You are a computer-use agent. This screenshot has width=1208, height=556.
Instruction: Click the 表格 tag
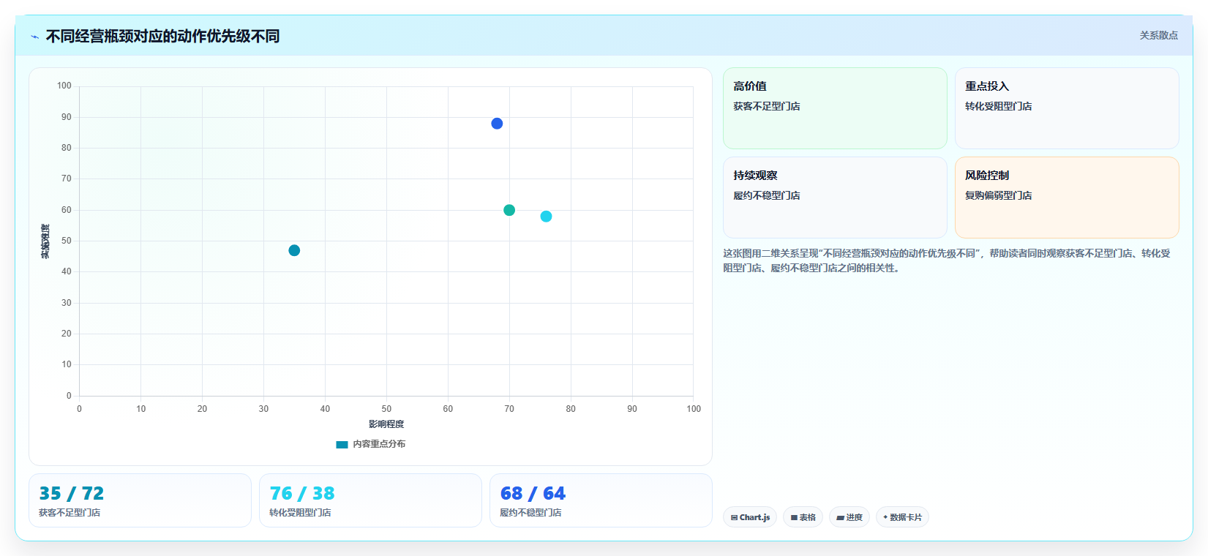803,517
